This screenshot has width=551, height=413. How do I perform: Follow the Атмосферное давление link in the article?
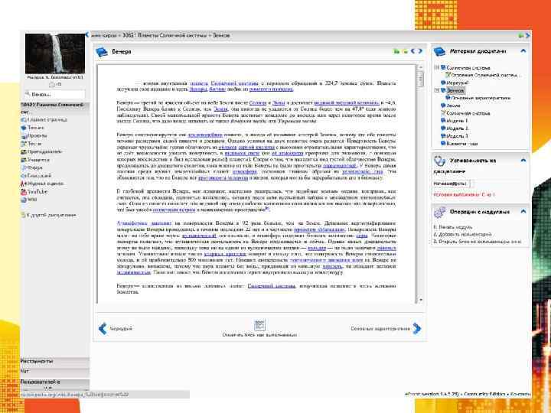coord(144,223)
